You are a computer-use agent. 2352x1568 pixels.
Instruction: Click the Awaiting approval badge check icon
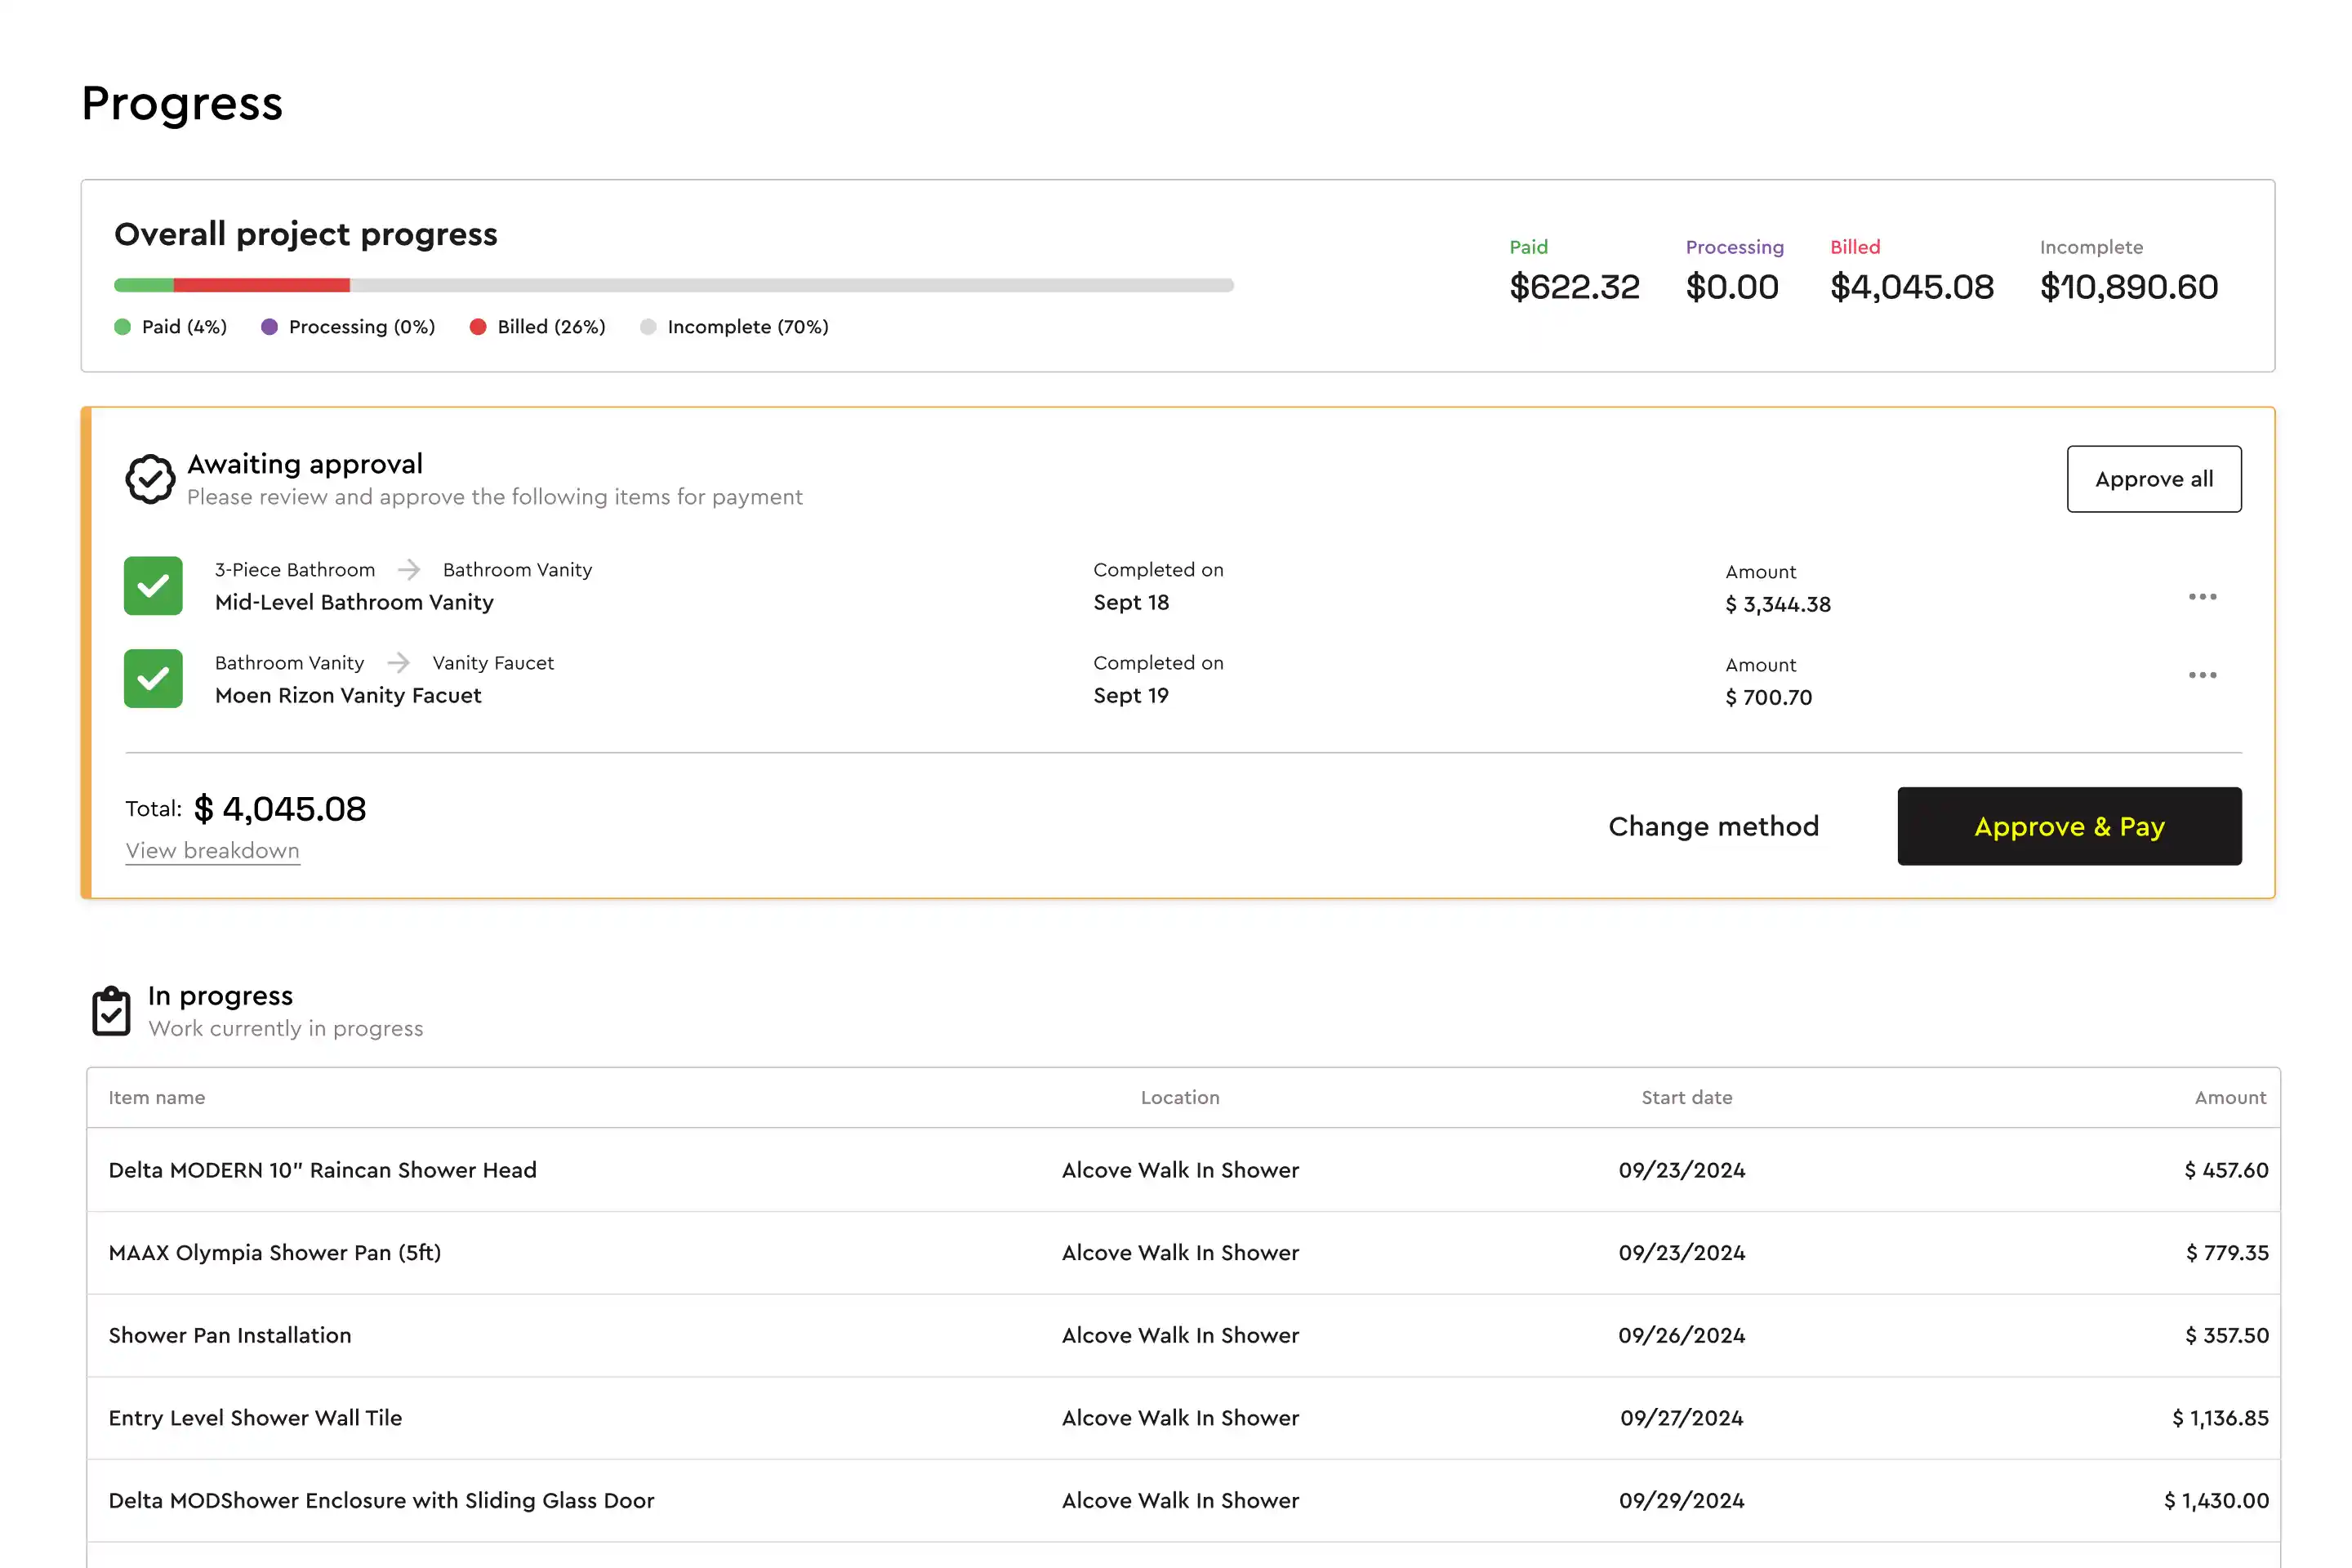(x=150, y=480)
